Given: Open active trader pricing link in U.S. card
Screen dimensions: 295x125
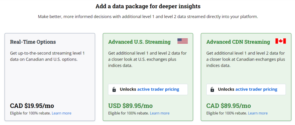Looking at the screenshot, I should coord(158,89).
